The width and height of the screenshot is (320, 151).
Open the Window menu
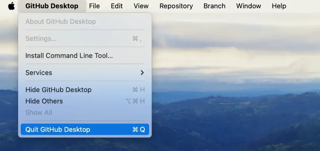click(x=248, y=6)
